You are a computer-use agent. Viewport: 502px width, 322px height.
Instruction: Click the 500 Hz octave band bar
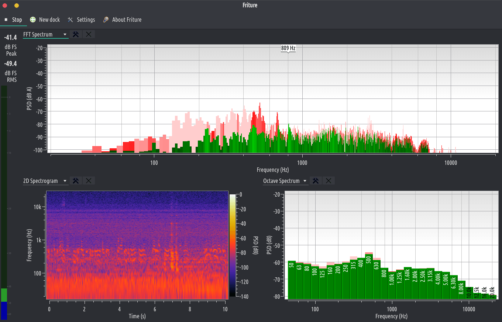(x=369, y=276)
